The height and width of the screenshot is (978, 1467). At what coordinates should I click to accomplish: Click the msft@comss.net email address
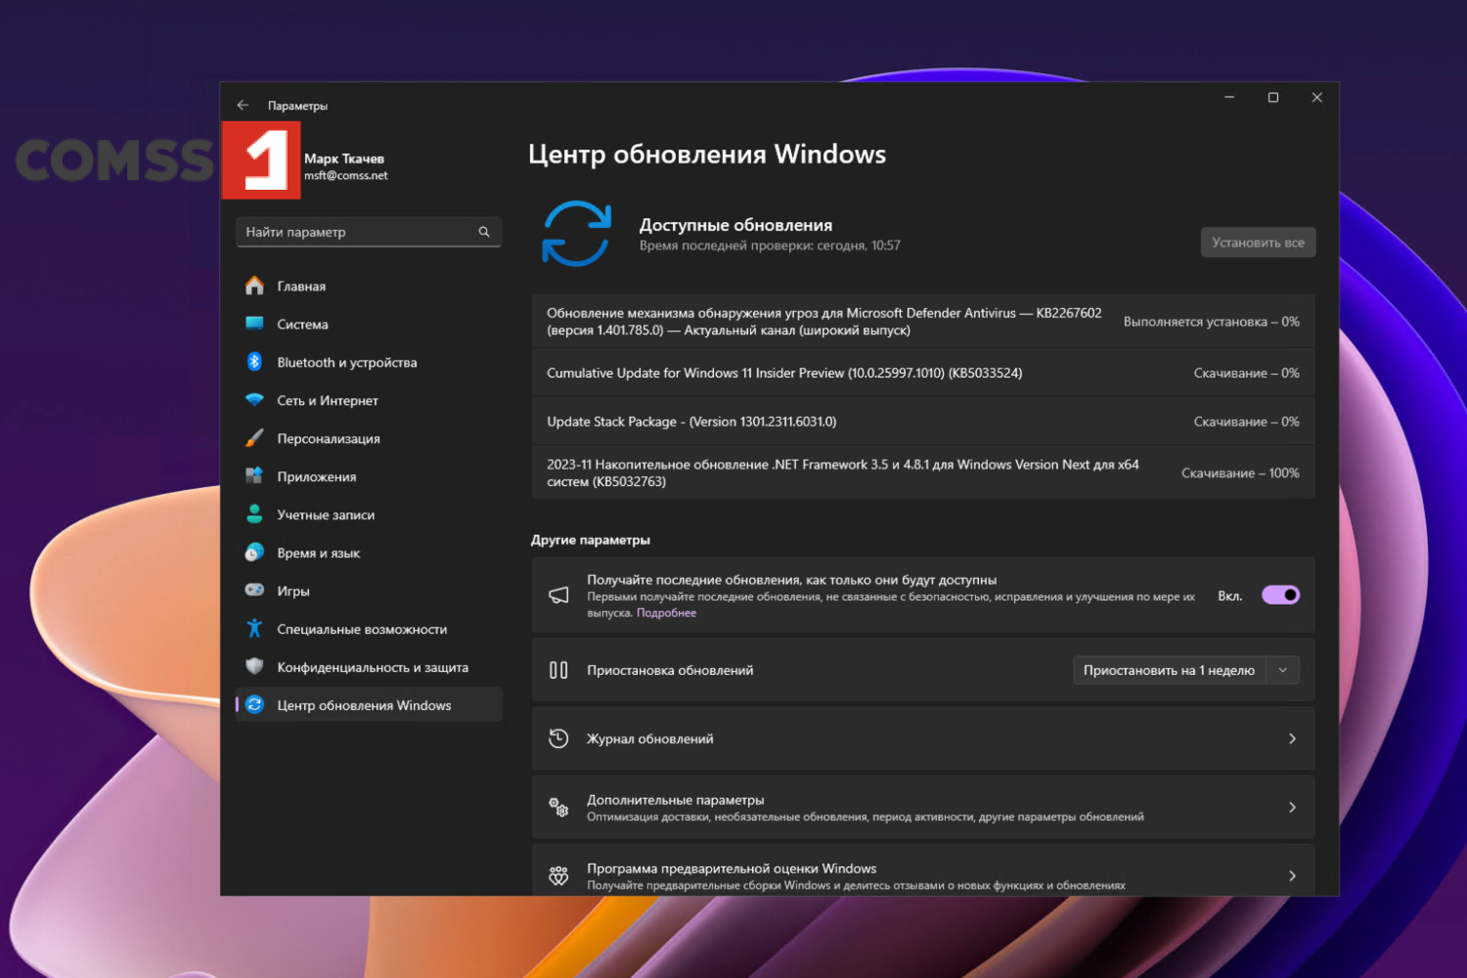tap(346, 176)
